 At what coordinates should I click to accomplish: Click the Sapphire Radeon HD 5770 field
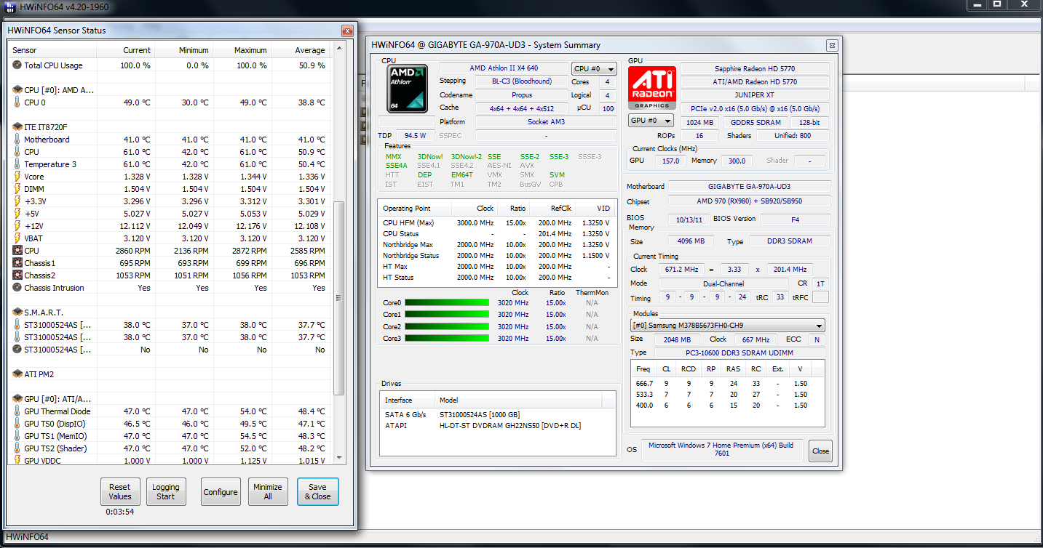click(x=755, y=68)
